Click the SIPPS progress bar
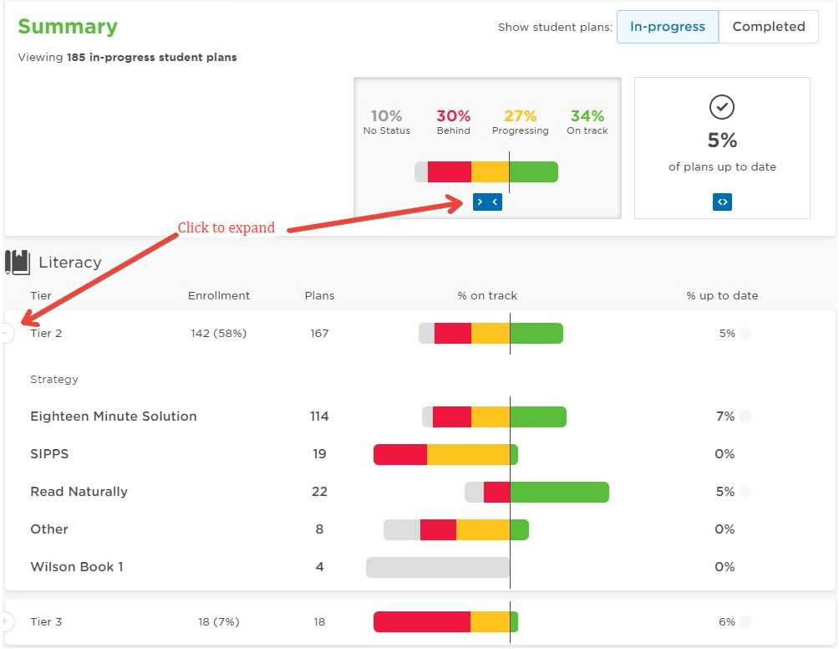839x649 pixels. 445,455
